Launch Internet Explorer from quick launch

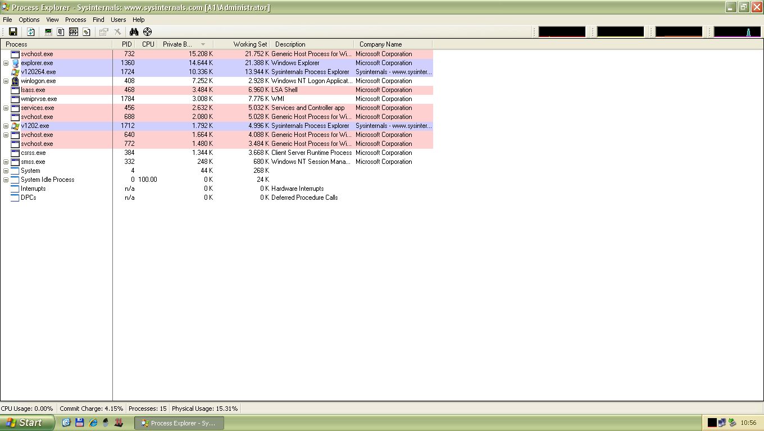point(93,423)
